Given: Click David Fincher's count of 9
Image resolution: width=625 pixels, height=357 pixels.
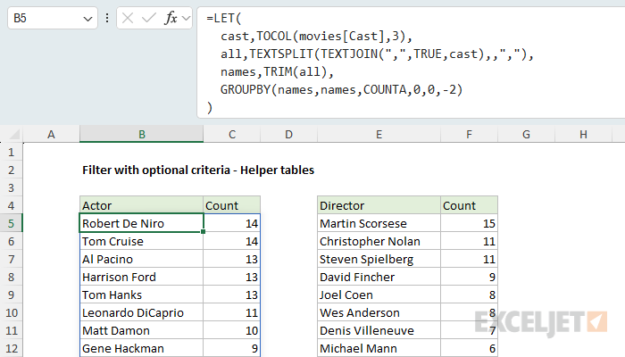Looking at the screenshot, I should (469, 277).
